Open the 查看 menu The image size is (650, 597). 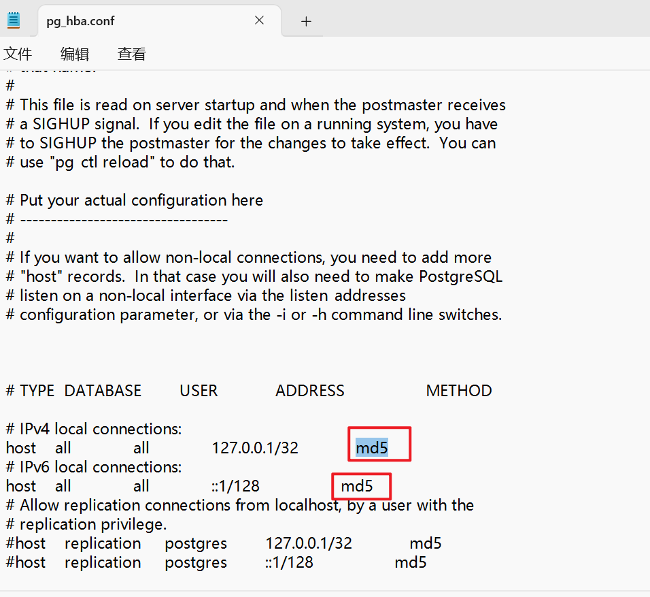pyautogui.click(x=131, y=54)
